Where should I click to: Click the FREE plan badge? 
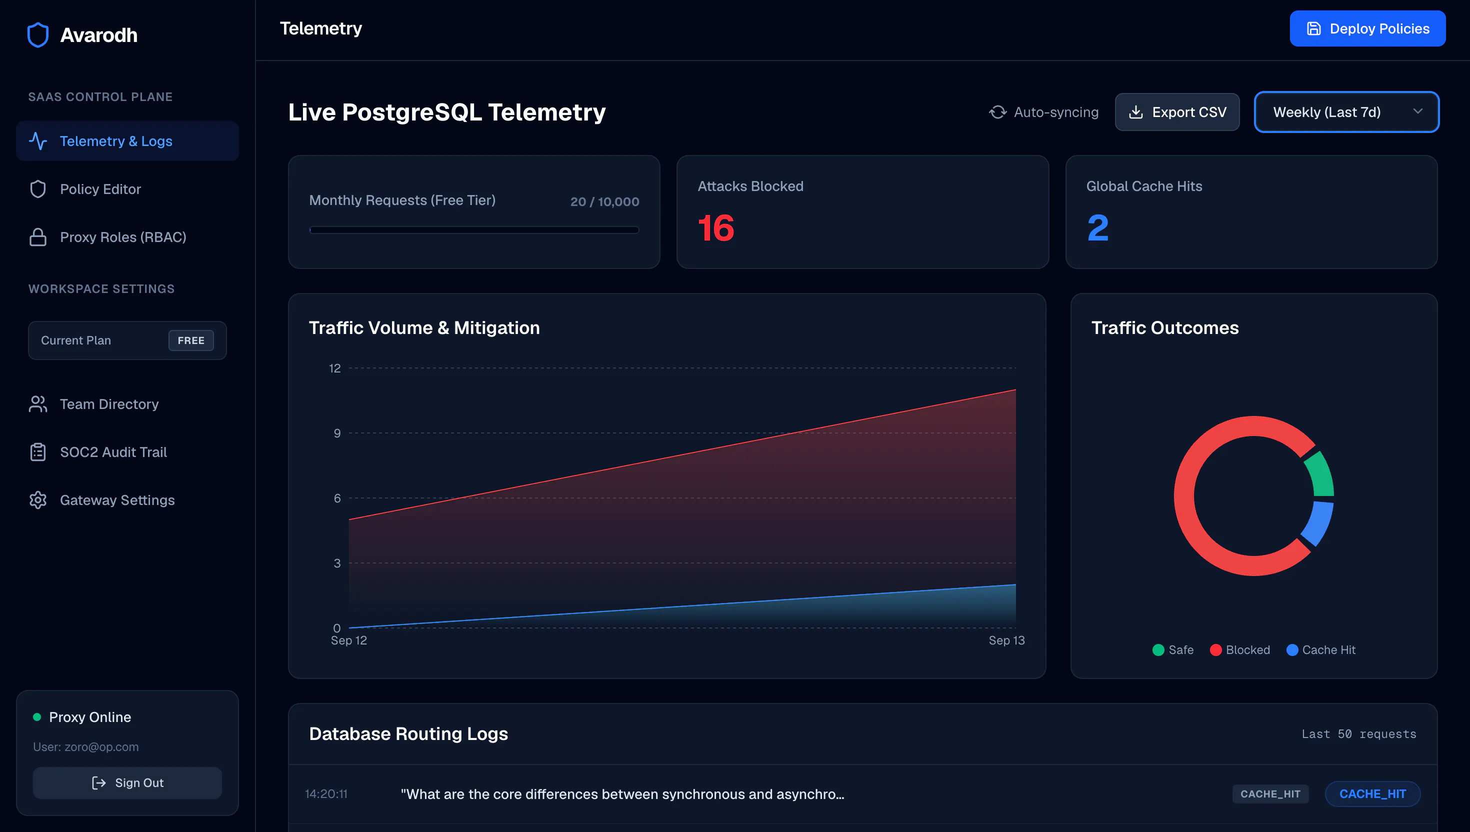point(191,340)
